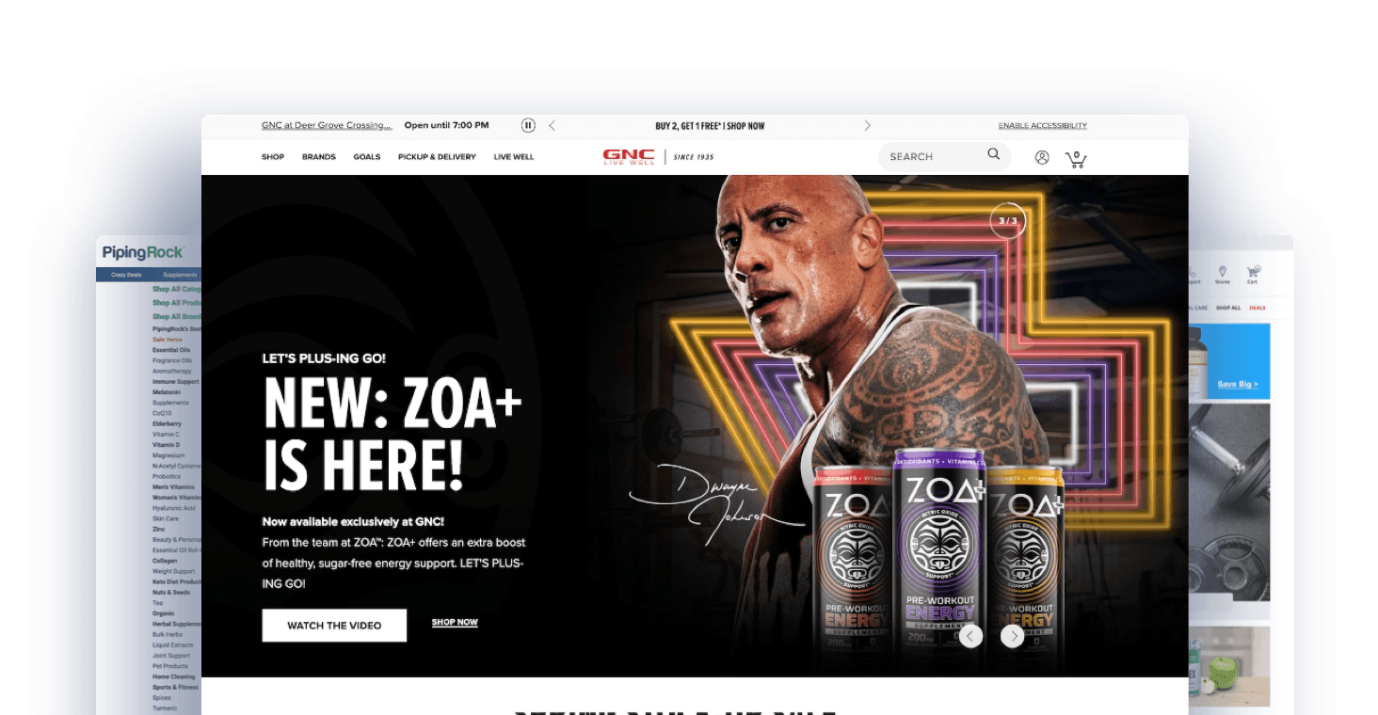The width and height of the screenshot is (1378, 715).
Task: Click the GNC Live Well logo
Action: pyautogui.click(x=629, y=156)
